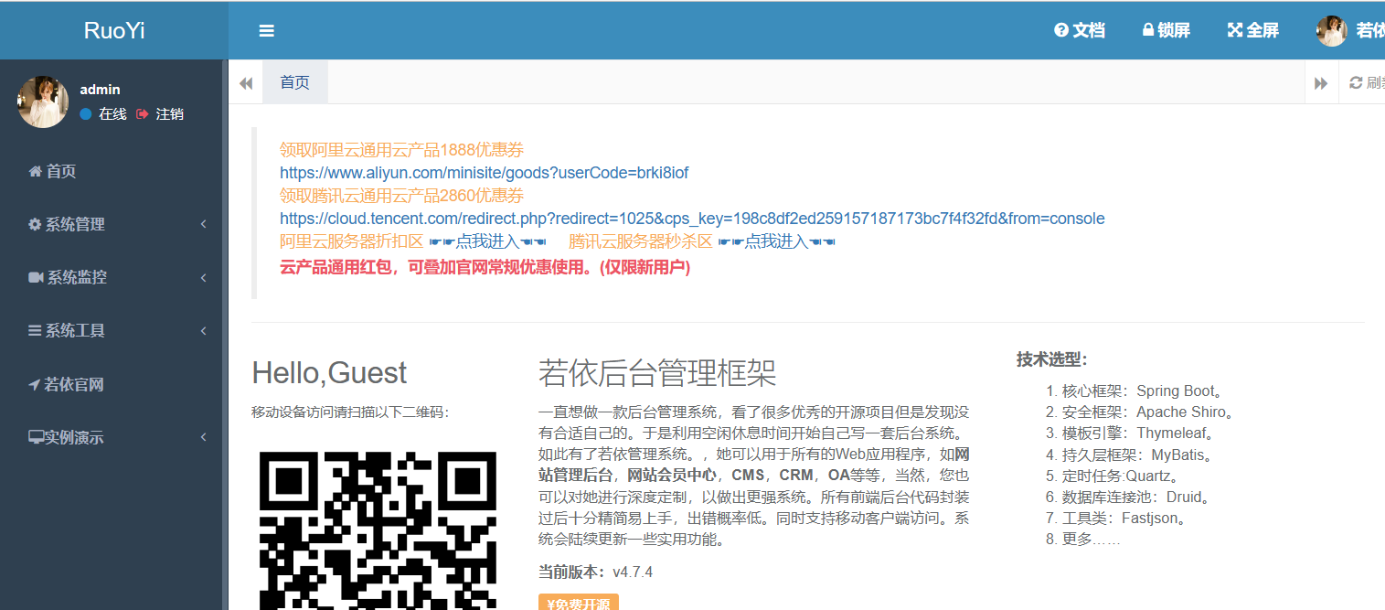The image size is (1385, 610).
Task: Click the list item 数据库连接池：Druid
Action: [1136, 498]
